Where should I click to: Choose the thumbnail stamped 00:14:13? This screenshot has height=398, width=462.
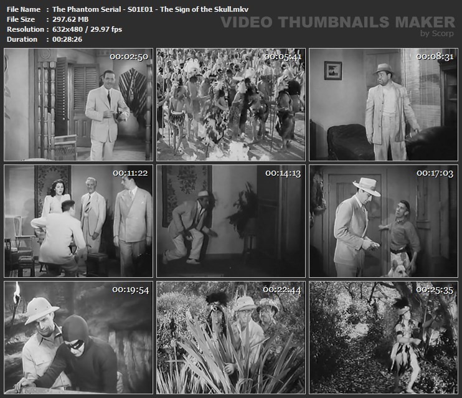tap(231, 221)
